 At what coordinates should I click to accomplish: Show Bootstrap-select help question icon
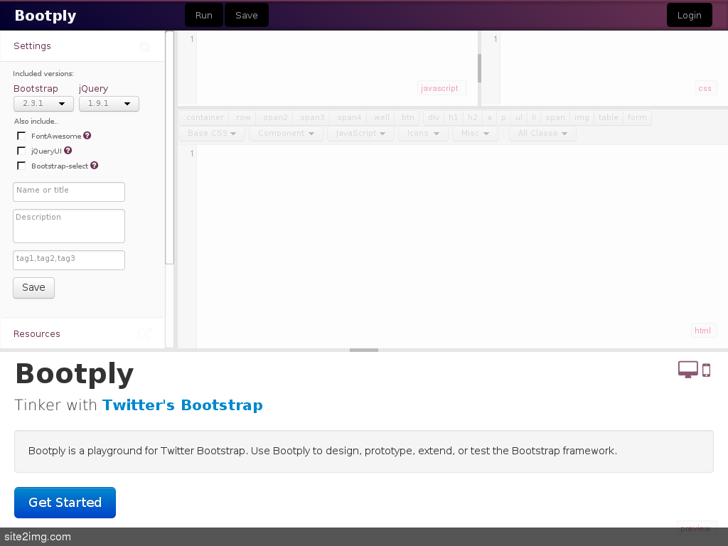pyautogui.click(x=95, y=165)
